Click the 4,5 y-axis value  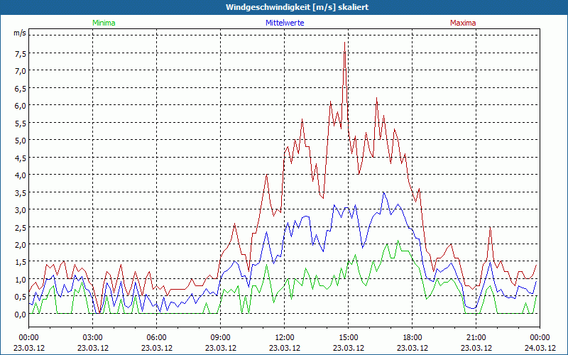coord(21,158)
